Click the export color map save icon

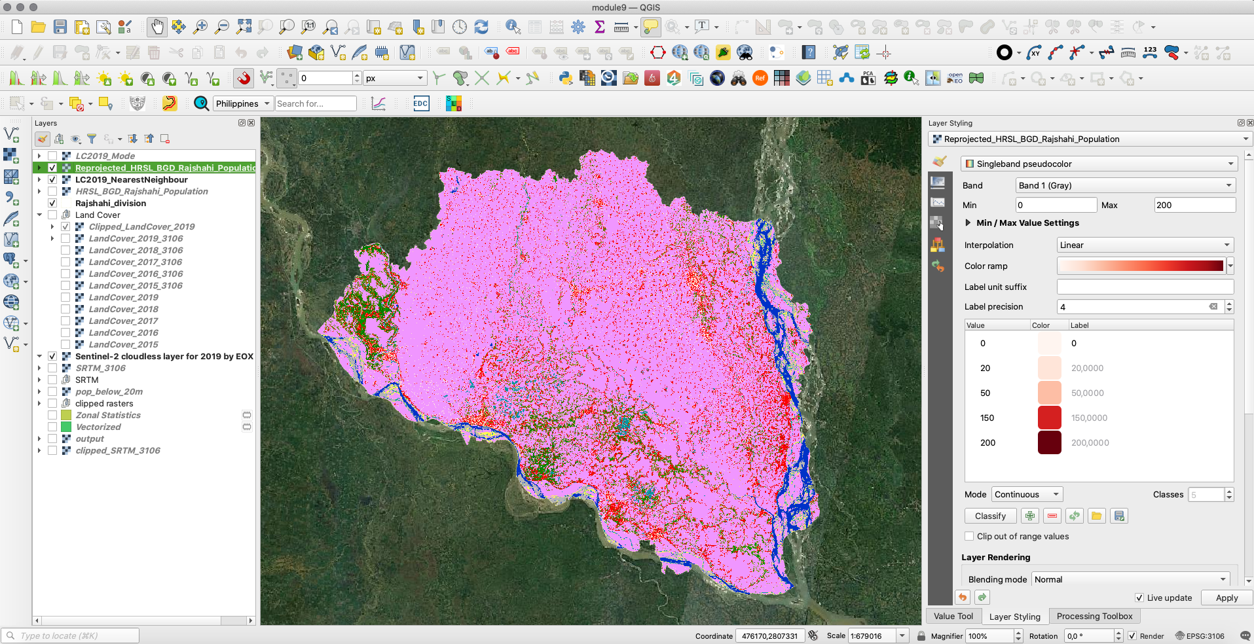[x=1119, y=516]
